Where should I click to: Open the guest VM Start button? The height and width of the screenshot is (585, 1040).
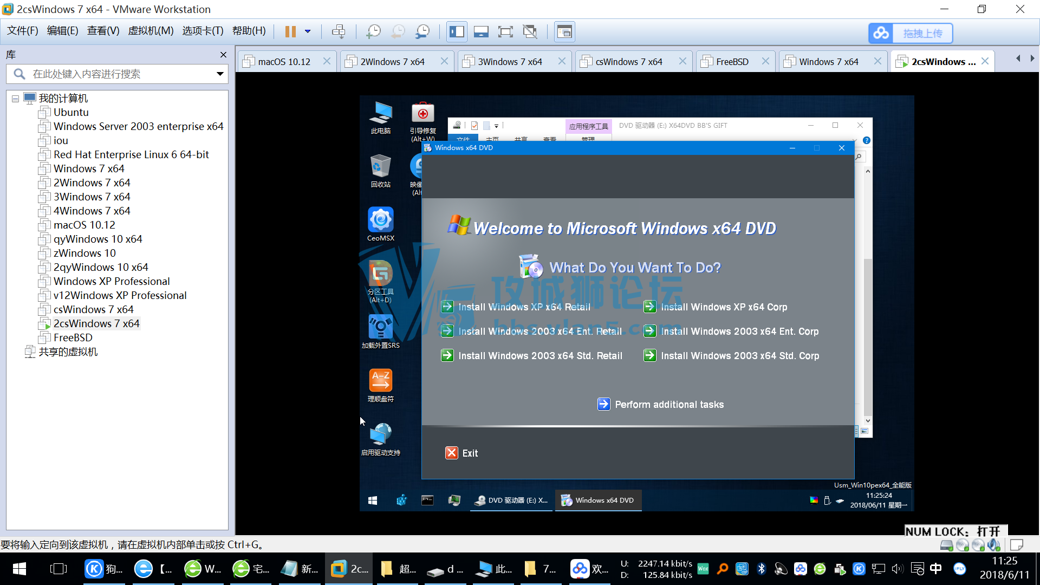point(373,500)
